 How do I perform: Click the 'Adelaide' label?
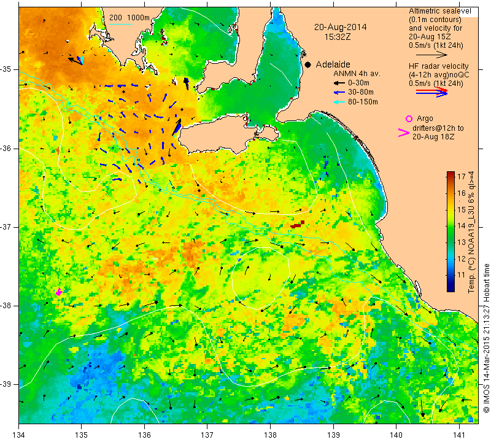click(x=333, y=64)
